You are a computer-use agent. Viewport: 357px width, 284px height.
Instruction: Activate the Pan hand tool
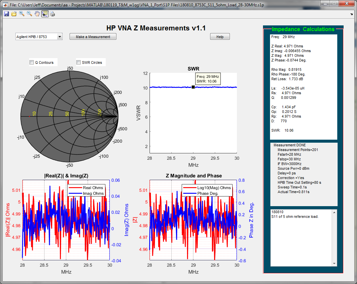[37, 14]
